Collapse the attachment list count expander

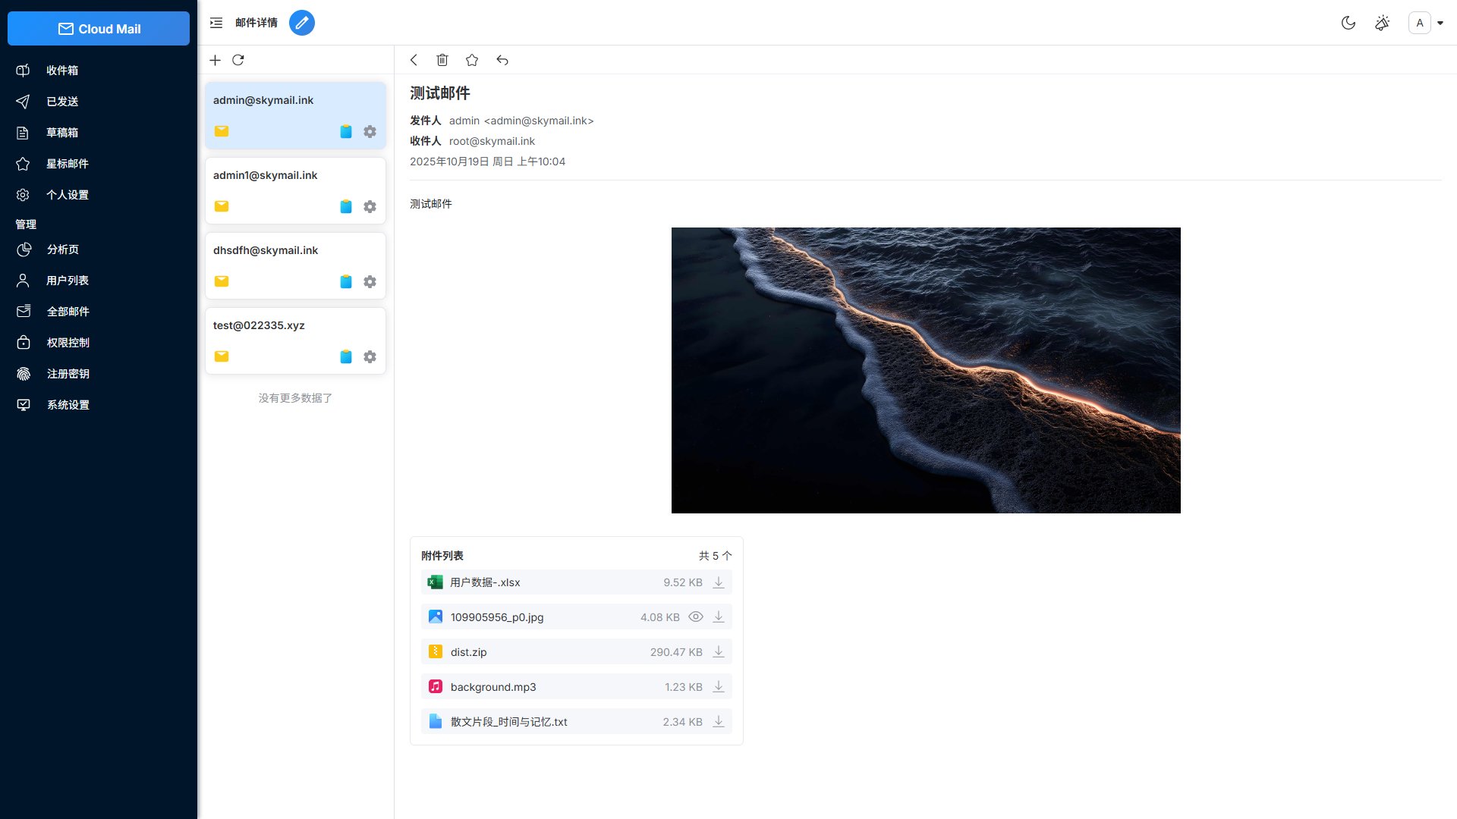[716, 556]
